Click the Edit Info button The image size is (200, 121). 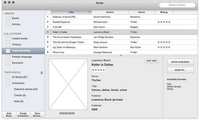click(152, 61)
